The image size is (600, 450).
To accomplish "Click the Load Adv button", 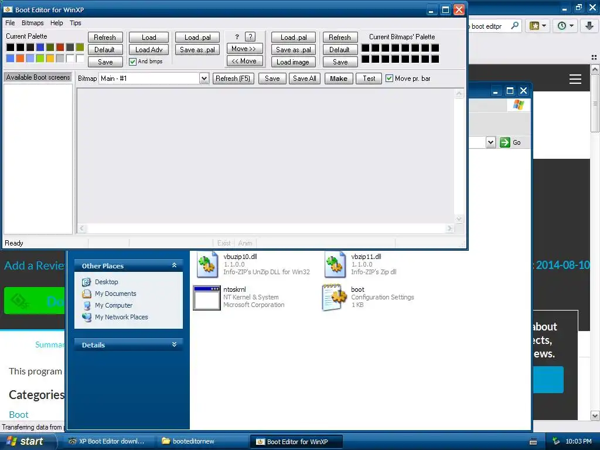I will pos(149,49).
